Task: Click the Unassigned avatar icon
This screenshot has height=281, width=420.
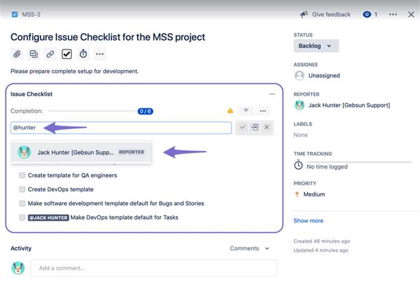Action: [x=300, y=76]
